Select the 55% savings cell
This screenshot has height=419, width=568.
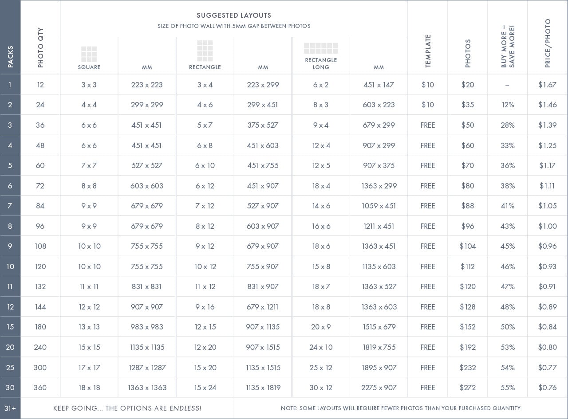click(x=508, y=388)
